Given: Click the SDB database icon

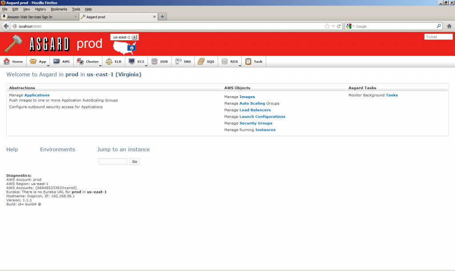Looking at the screenshot, I should 155,62.
